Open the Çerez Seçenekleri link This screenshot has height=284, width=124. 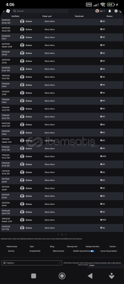tap(109, 251)
